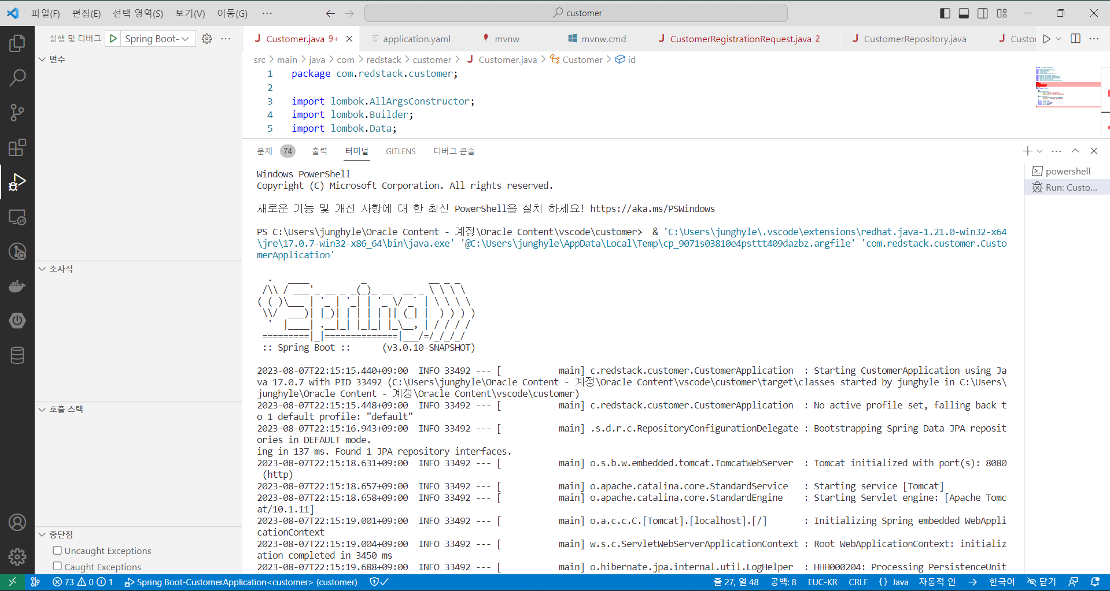The image size is (1110, 591).
Task: Open the 이동(G) menu
Action: (232, 13)
